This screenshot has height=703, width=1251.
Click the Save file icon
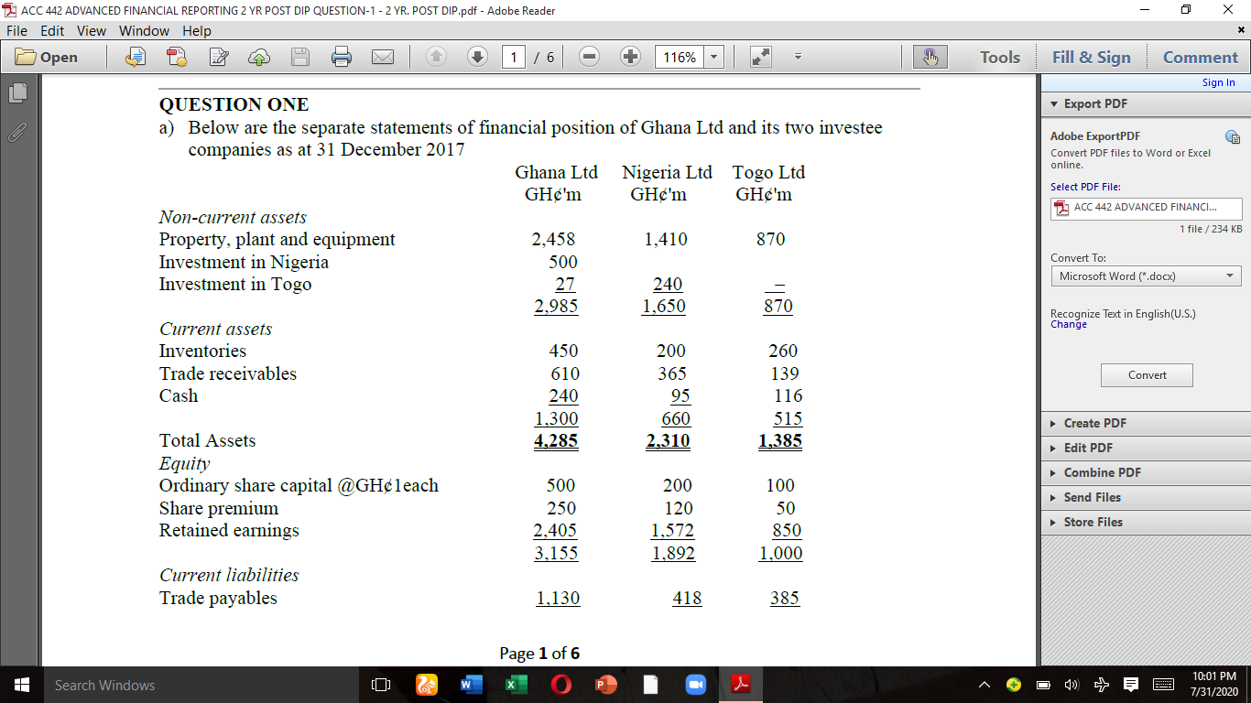tap(299, 56)
